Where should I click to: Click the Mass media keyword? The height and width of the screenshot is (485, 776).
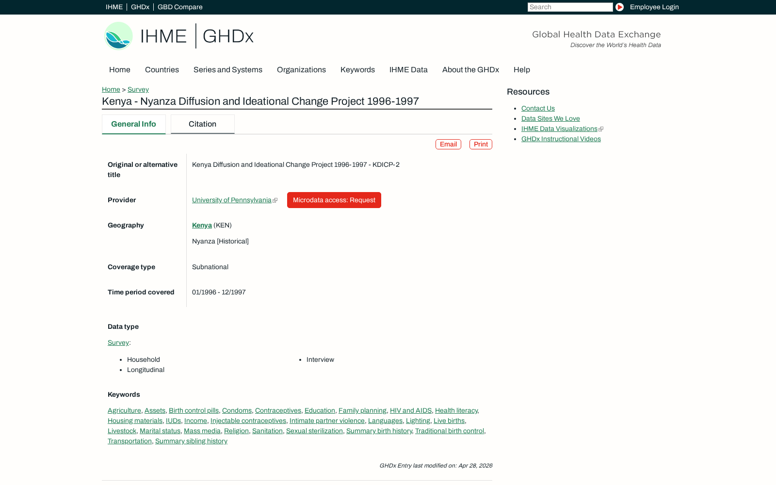pyautogui.click(x=202, y=431)
